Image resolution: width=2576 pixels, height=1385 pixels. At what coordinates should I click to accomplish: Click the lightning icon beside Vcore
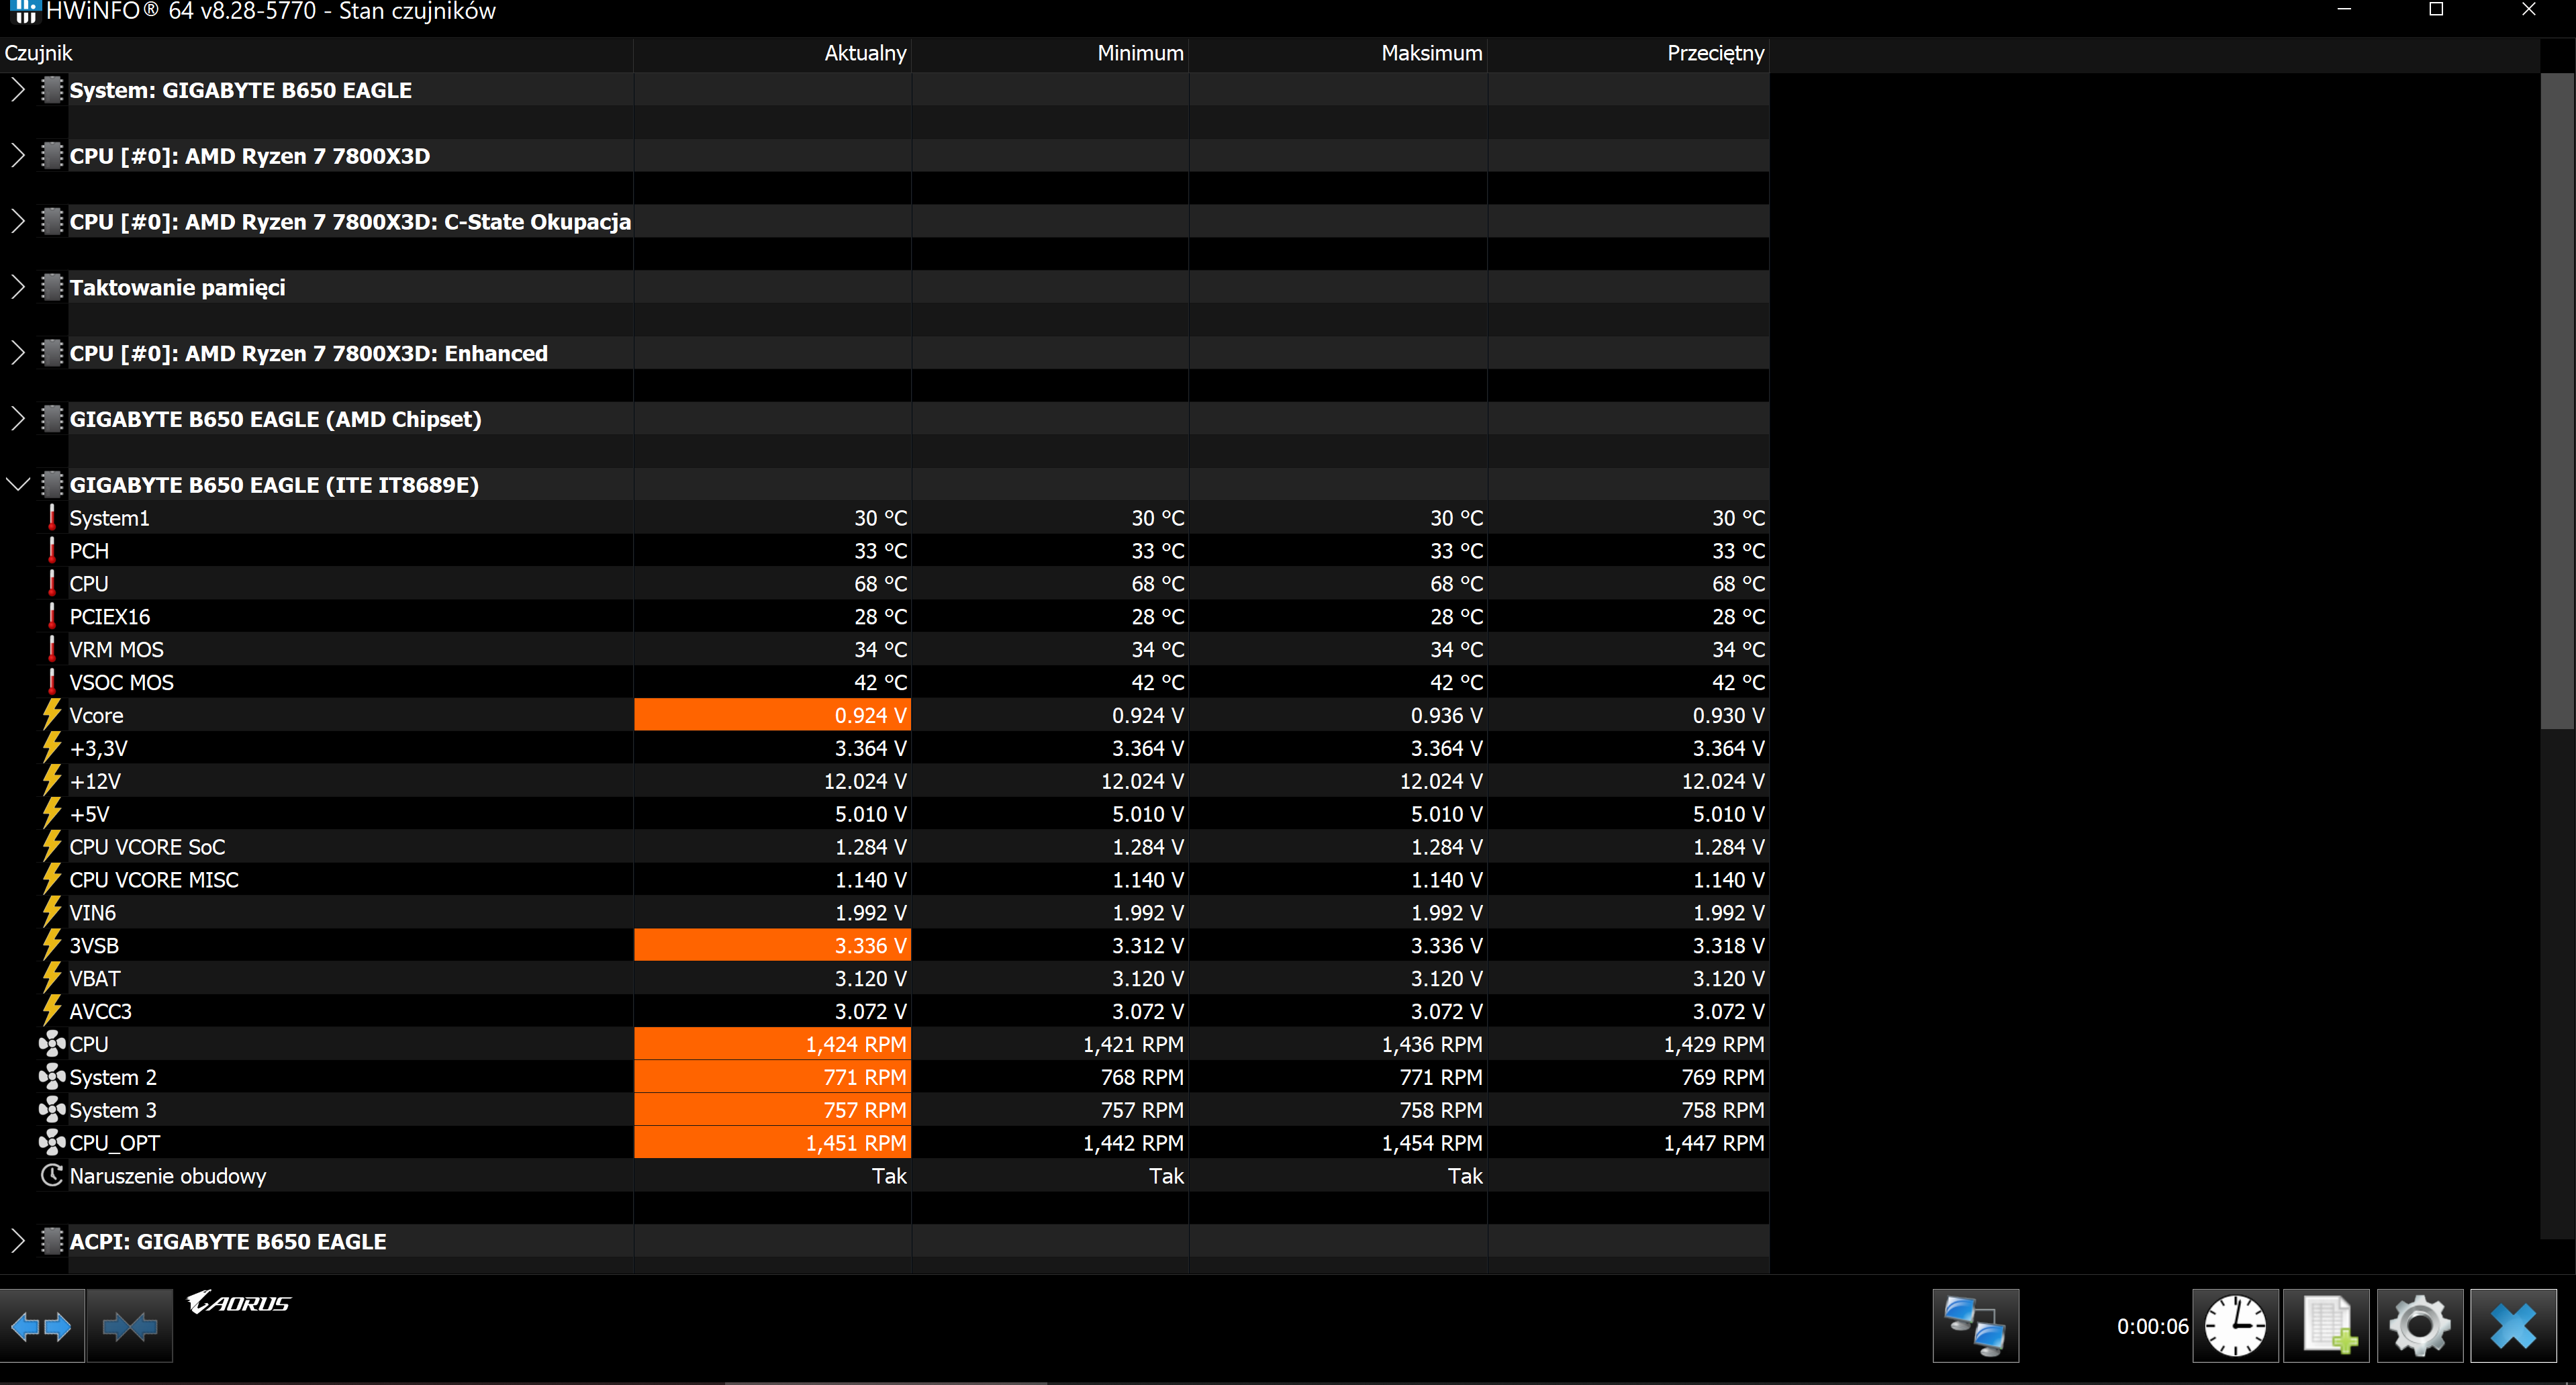pos(52,714)
